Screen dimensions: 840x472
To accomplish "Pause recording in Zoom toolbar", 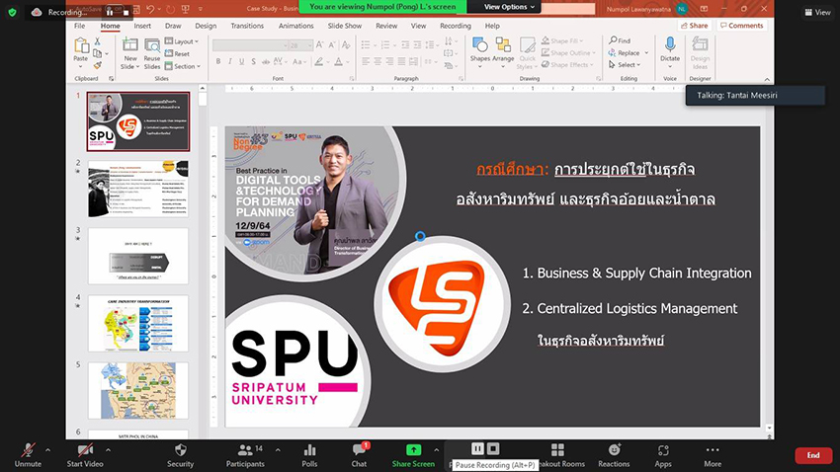I will point(476,448).
